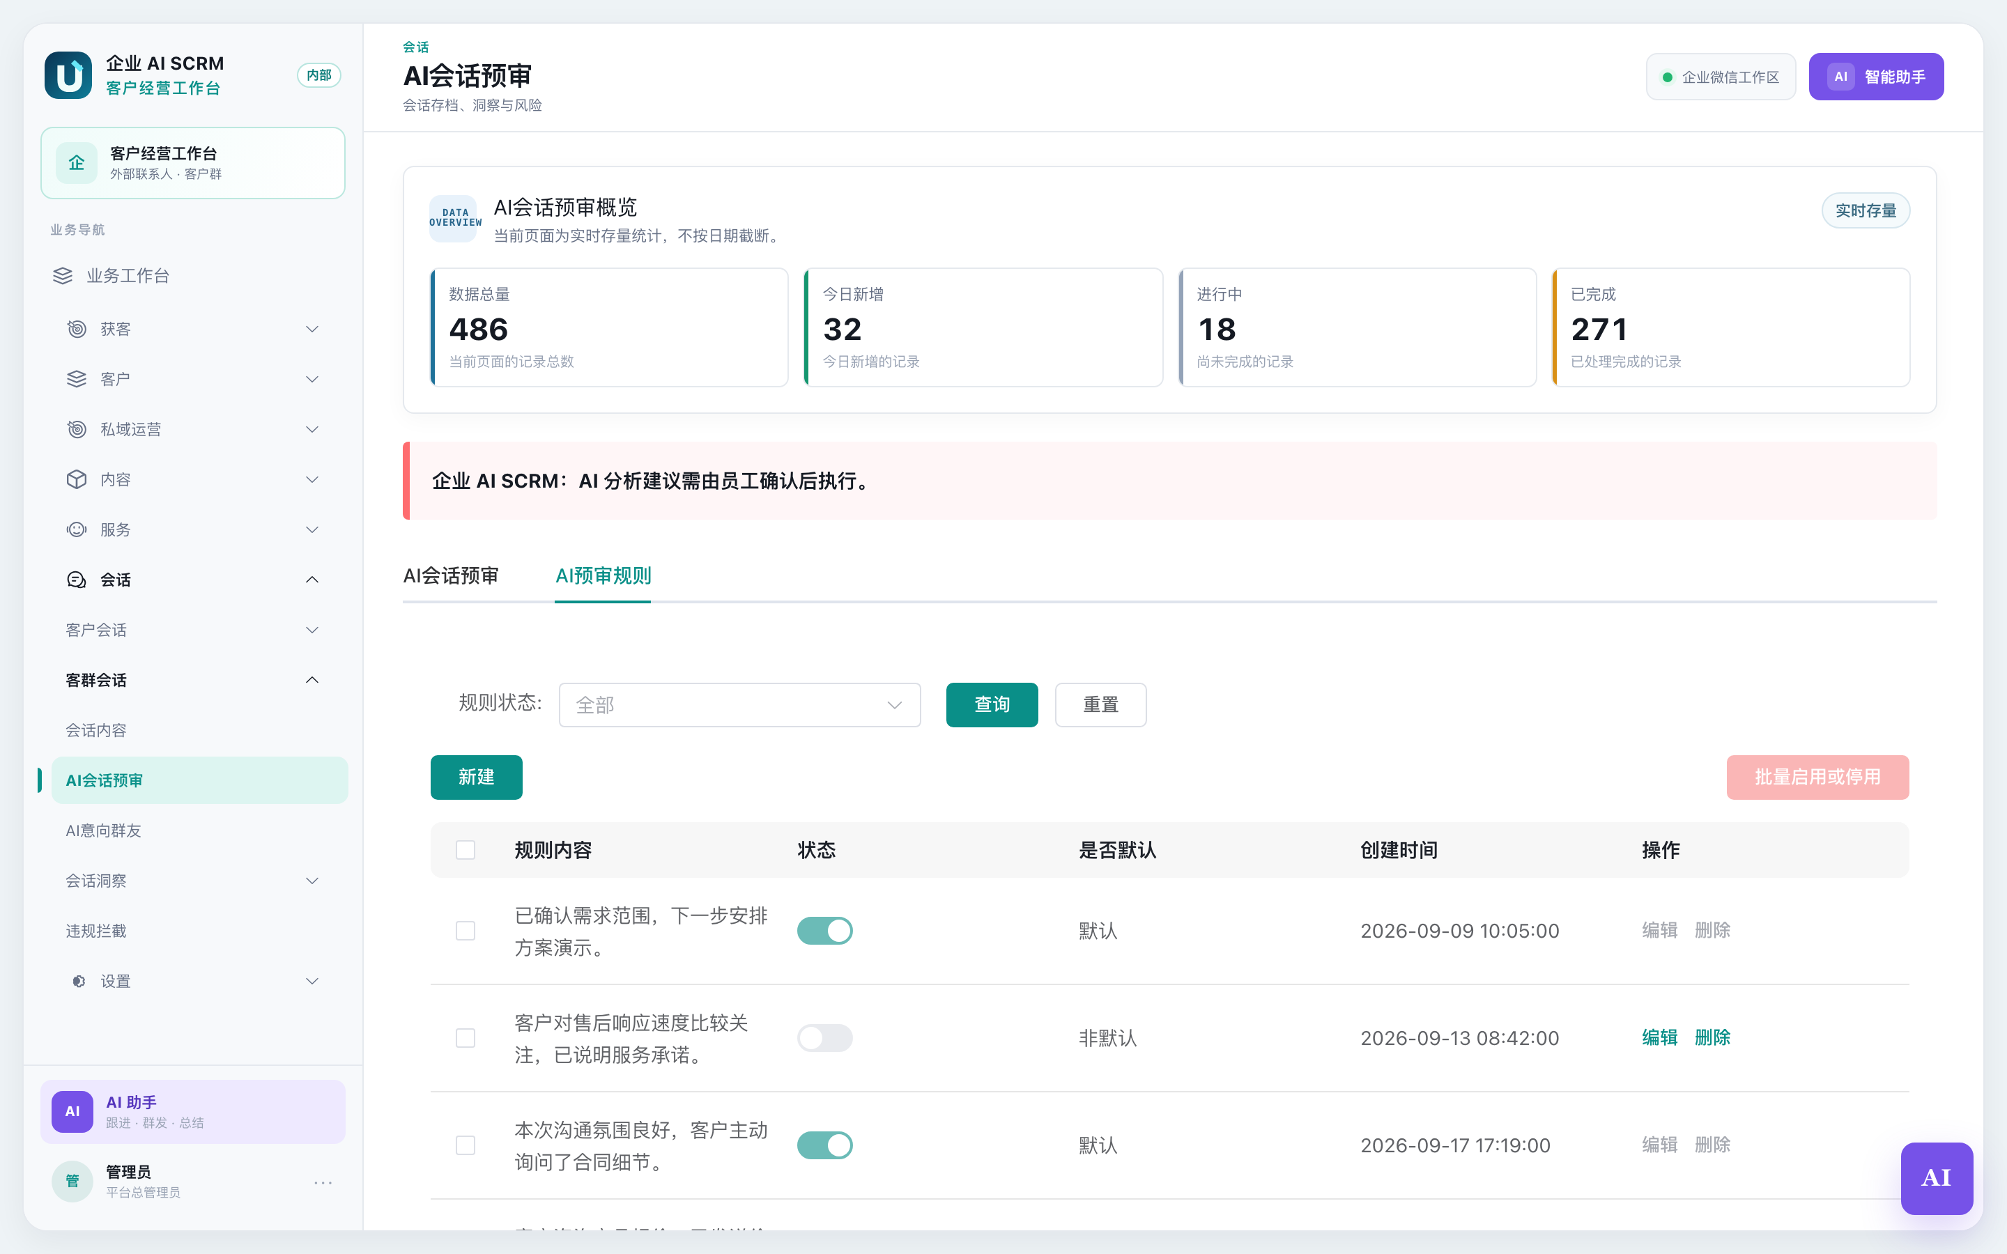Collapse the 会话 menu chevron
The height and width of the screenshot is (1254, 2007).
click(312, 580)
